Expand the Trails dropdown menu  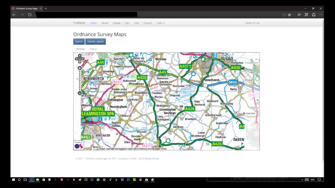(160, 23)
